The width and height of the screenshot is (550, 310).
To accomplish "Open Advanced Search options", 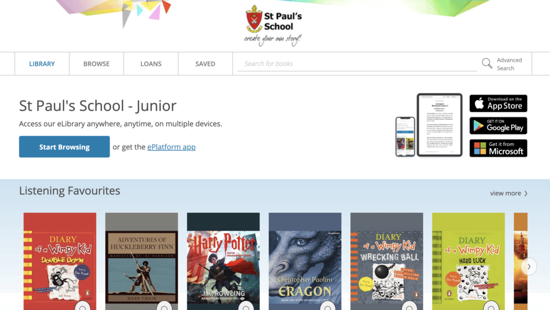I will coord(509,64).
